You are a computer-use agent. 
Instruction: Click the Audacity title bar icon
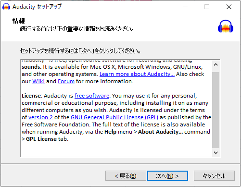(x=6, y=7)
